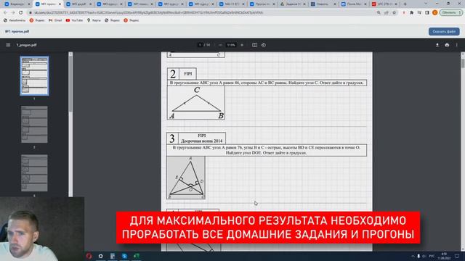Open the PDF viewer sidebar hamburger menu
The image size is (465, 261).
coord(8,45)
